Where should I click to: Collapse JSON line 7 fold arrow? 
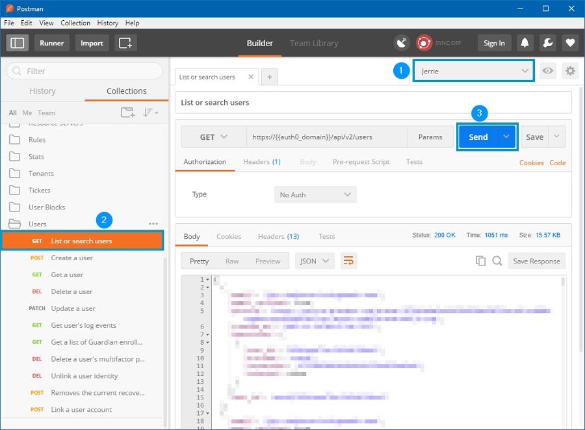coord(208,334)
